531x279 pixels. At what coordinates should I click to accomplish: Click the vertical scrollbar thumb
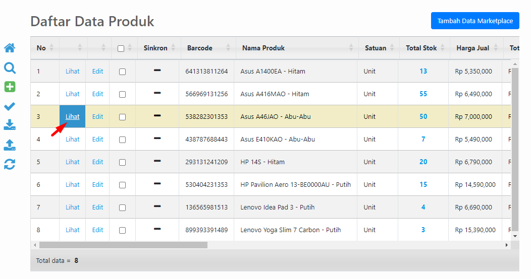coord(515,149)
